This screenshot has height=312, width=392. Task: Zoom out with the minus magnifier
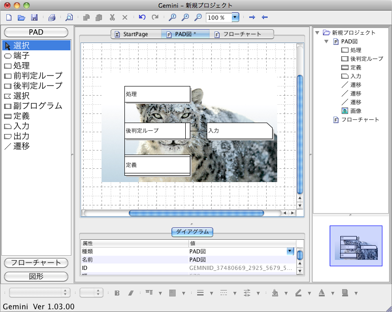198,17
